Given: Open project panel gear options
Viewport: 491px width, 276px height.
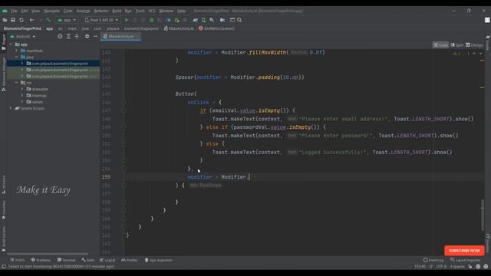Looking at the screenshot, I should click(x=87, y=36).
